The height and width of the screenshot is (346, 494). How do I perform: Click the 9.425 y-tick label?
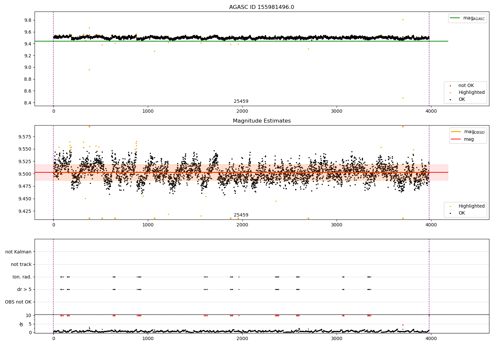(x=25, y=211)
